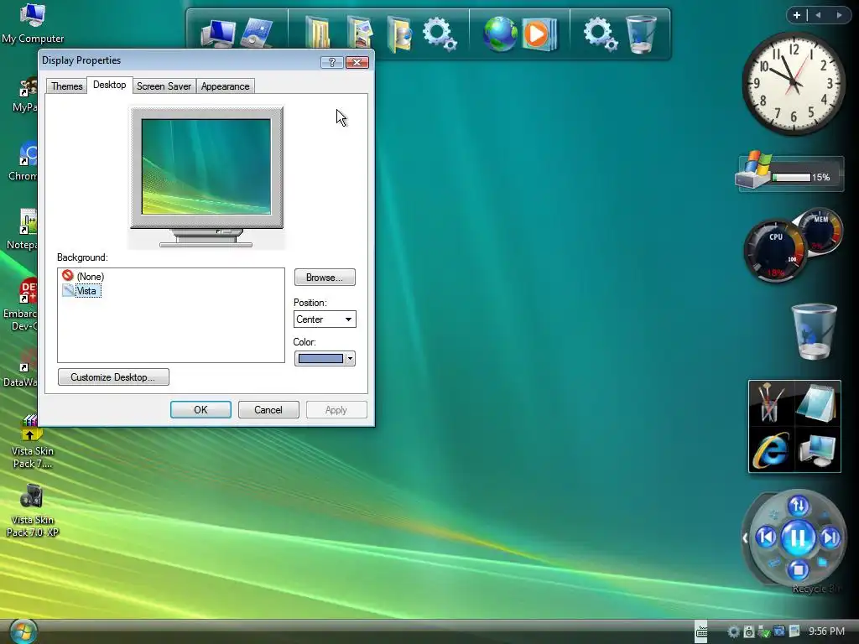Open Computer from sidebar launcher gadget
Viewport: 859px width, 644px height.
pyautogui.click(x=817, y=449)
